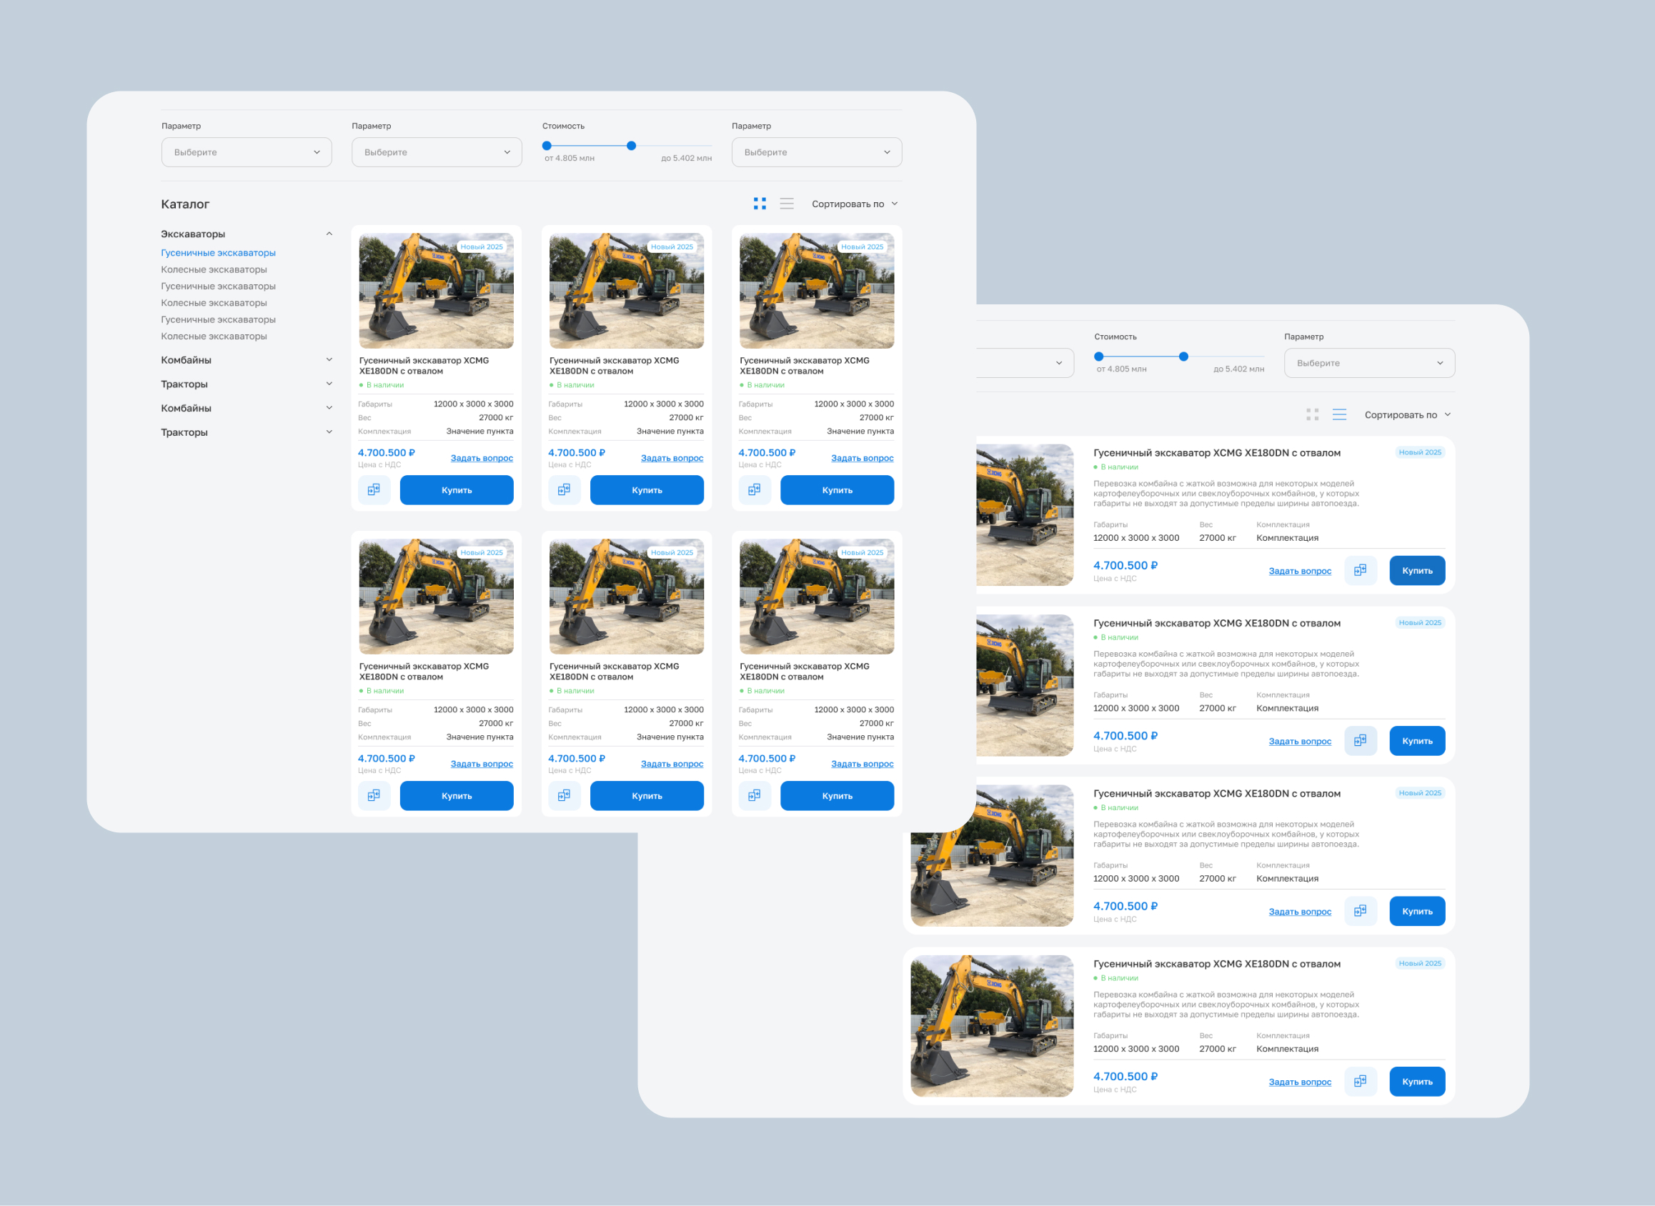Click Задать вопрос in second list row
1655x1206 pixels.
coord(1299,741)
